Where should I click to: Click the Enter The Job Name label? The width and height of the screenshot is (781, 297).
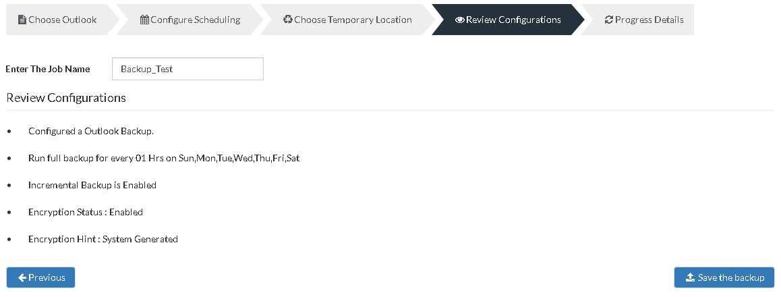48,69
